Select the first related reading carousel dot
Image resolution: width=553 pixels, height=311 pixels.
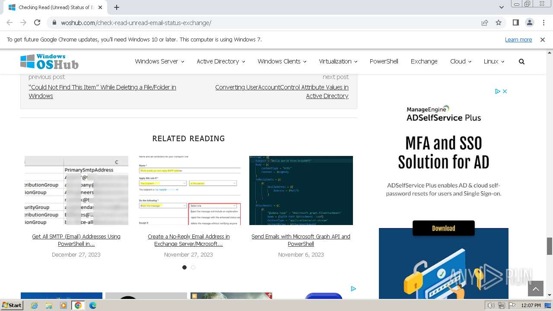pos(184,267)
